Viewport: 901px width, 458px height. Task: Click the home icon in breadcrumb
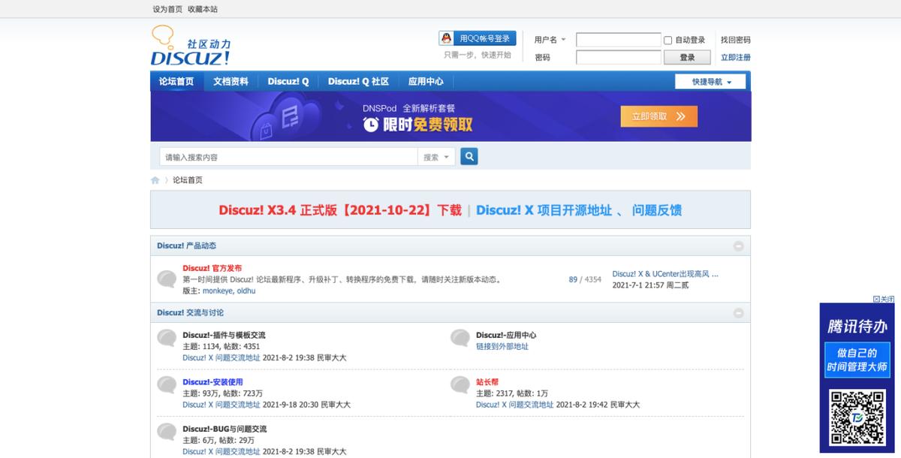pos(155,180)
